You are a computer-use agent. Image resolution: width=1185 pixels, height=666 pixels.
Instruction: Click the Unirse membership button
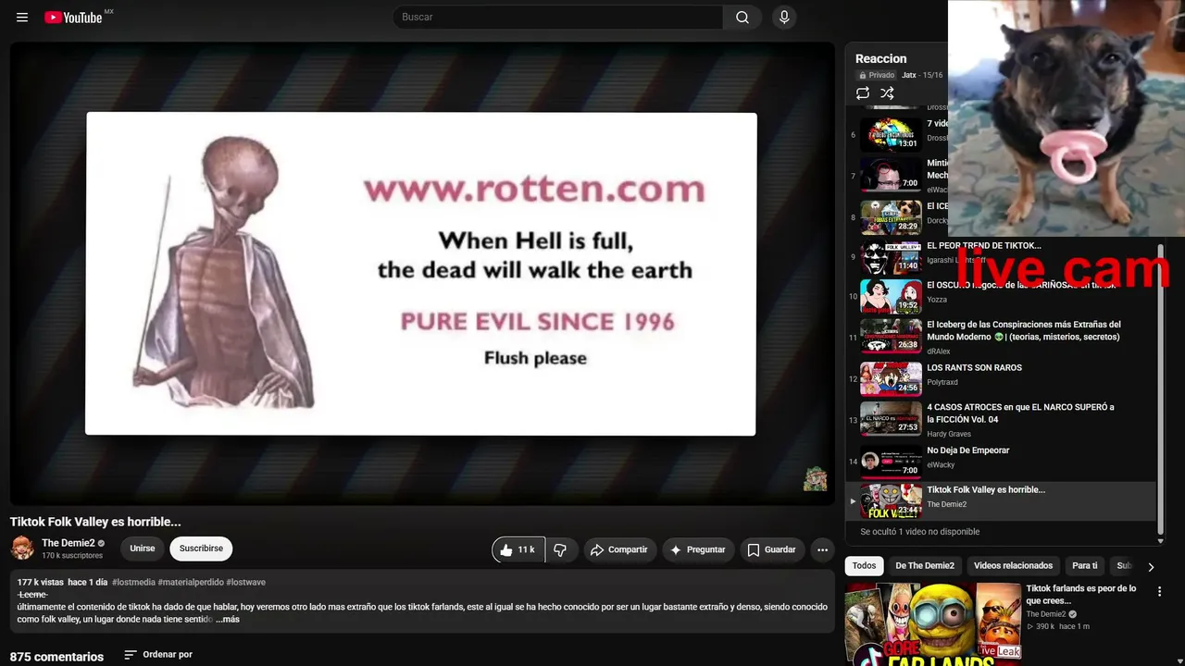pyautogui.click(x=143, y=549)
